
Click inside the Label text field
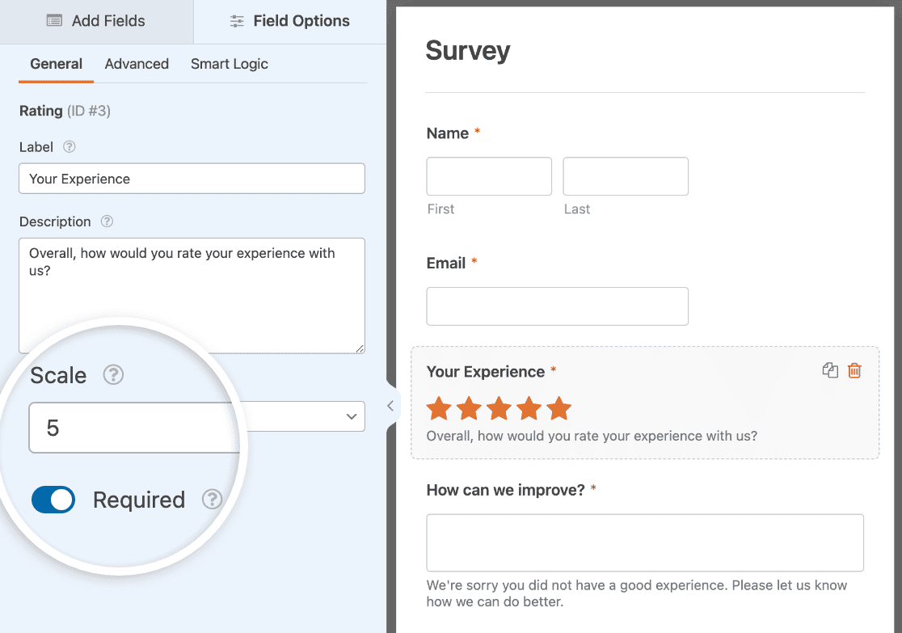[192, 178]
